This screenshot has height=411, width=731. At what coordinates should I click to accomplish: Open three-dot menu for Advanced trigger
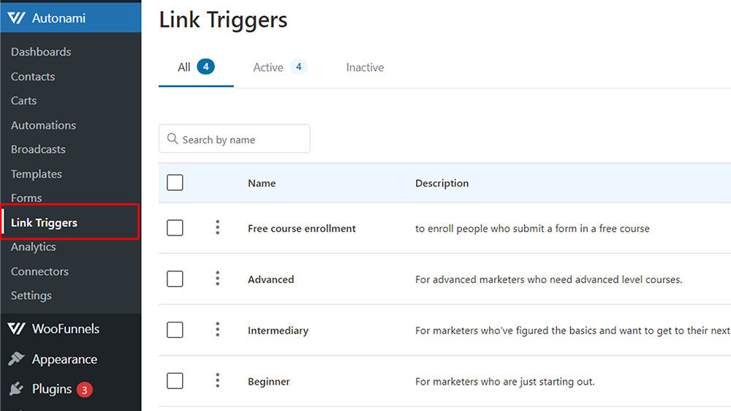(217, 279)
